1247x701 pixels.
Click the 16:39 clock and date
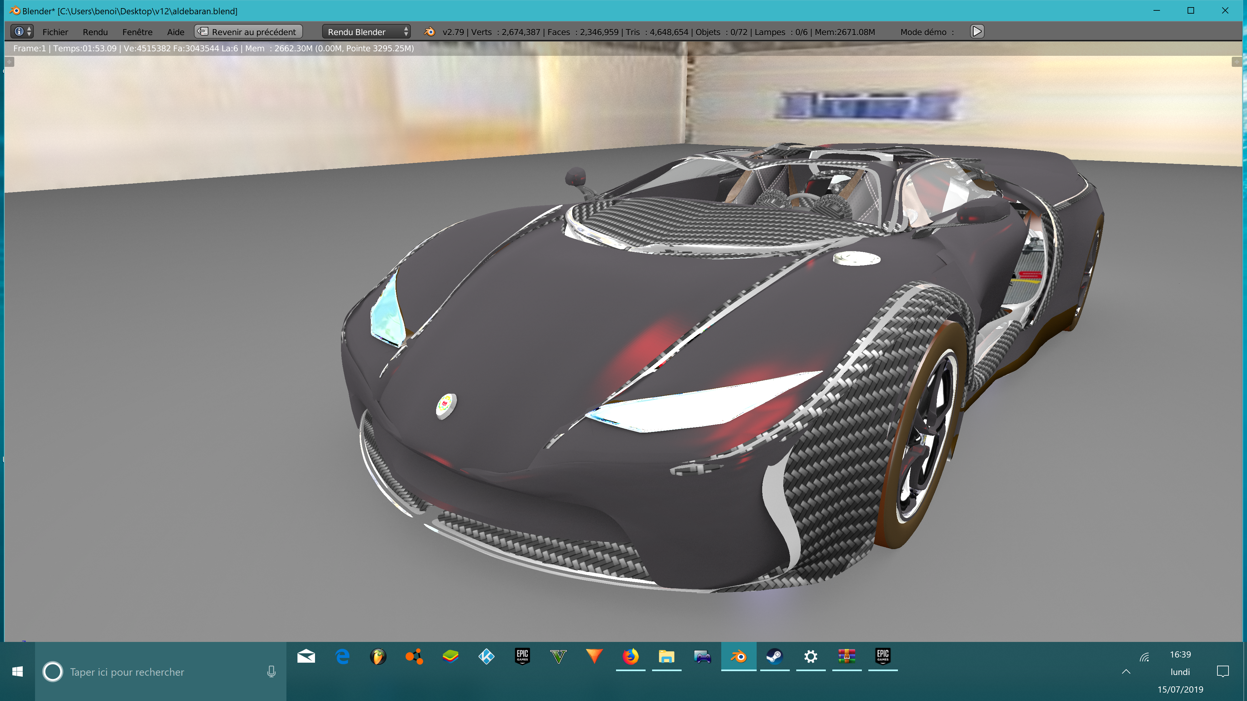[x=1180, y=671]
